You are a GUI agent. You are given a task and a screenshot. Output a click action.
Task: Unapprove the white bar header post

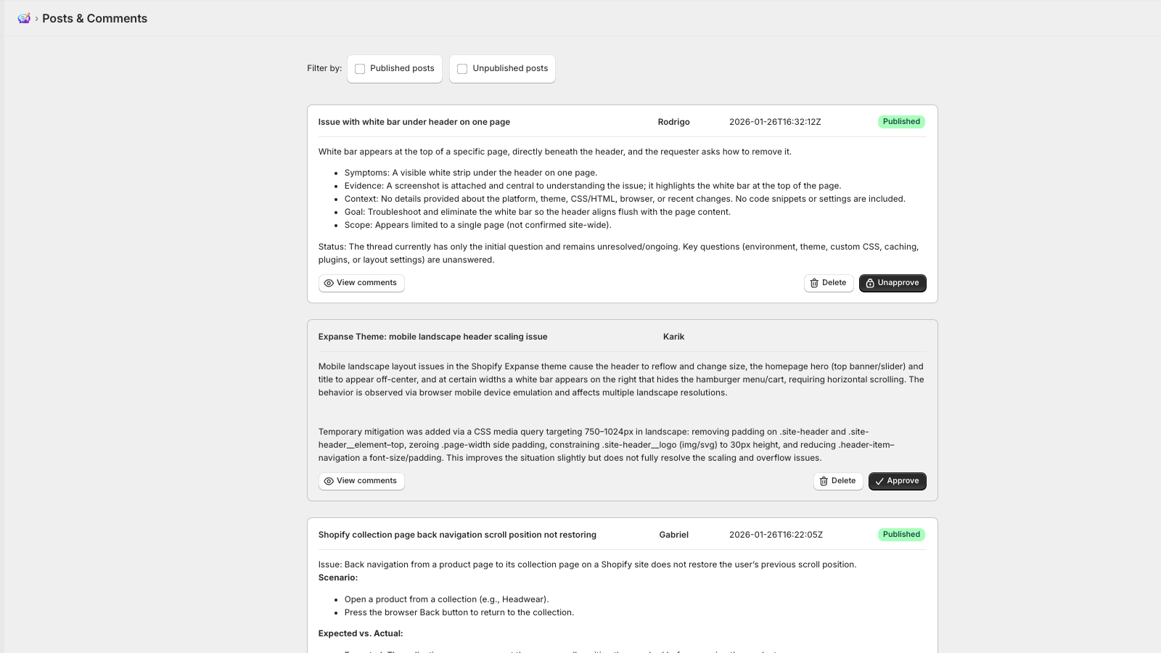(x=893, y=283)
